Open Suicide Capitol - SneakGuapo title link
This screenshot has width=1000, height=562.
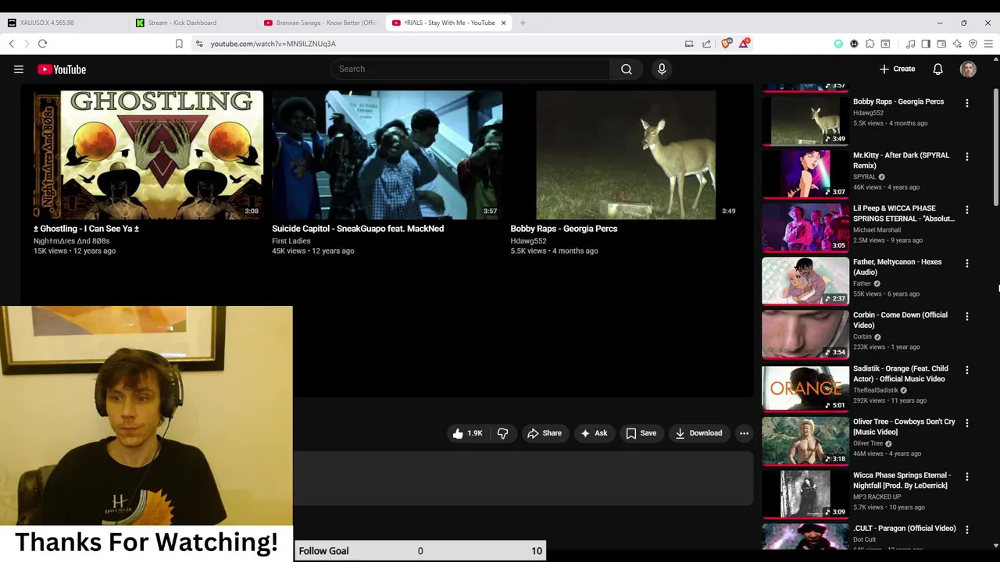click(358, 229)
